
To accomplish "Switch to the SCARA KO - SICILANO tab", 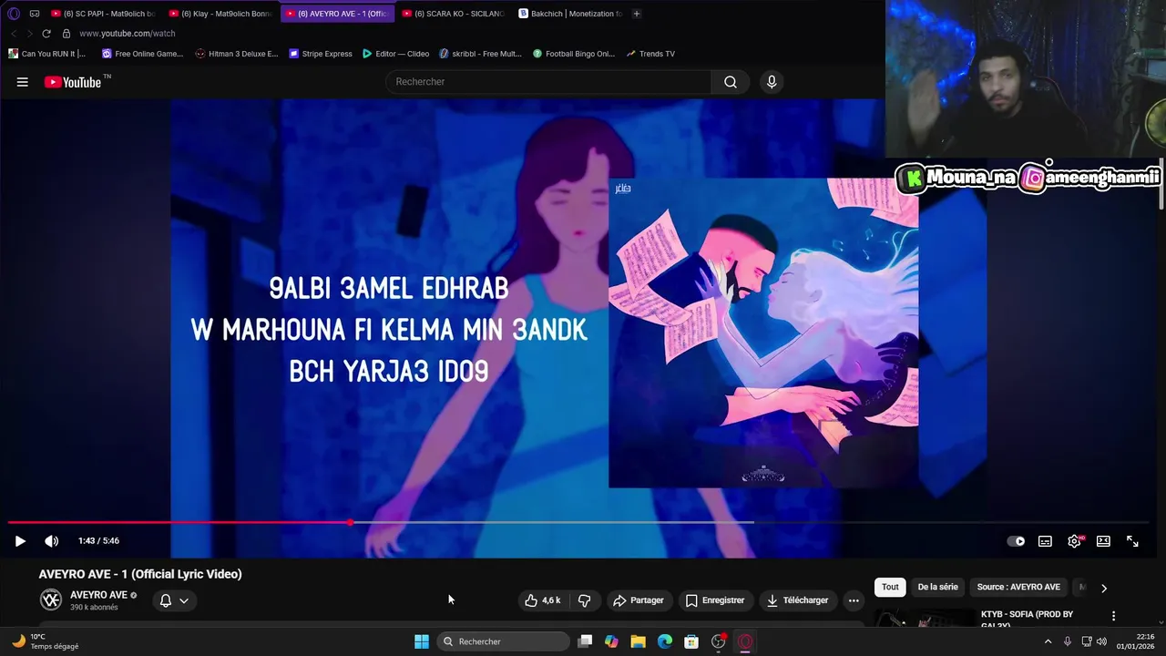I will pyautogui.click(x=453, y=14).
